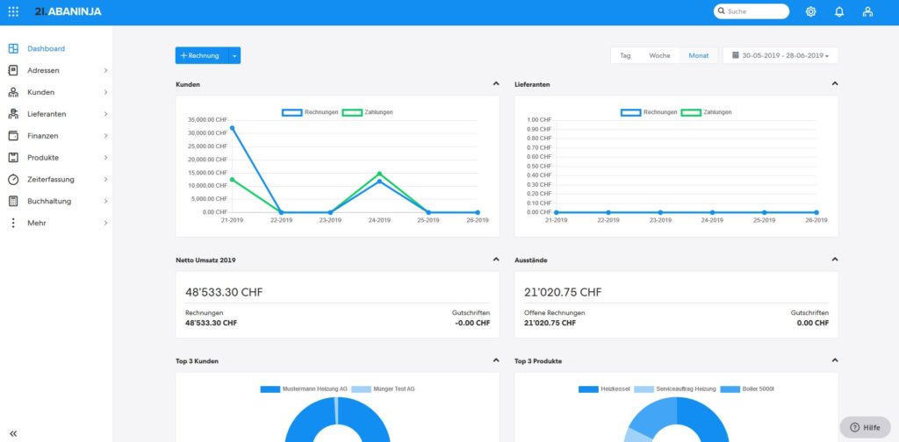The image size is (899, 442).
Task: Toggle Zahlungen legend in Lieferanten chart
Action: pos(707,112)
